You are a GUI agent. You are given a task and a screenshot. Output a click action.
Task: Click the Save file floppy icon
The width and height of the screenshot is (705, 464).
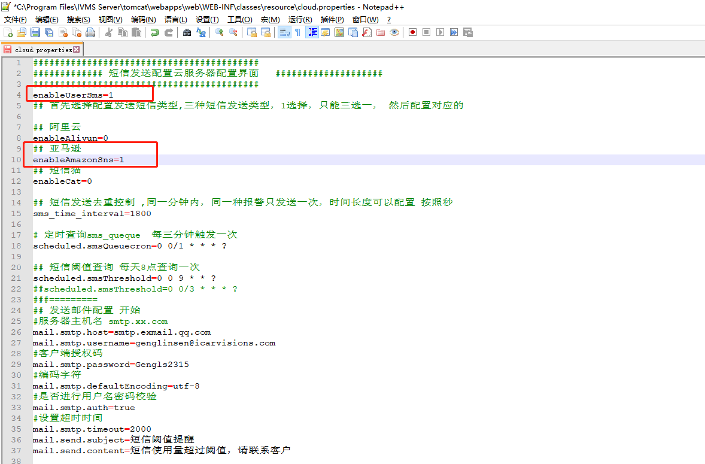tap(35, 32)
